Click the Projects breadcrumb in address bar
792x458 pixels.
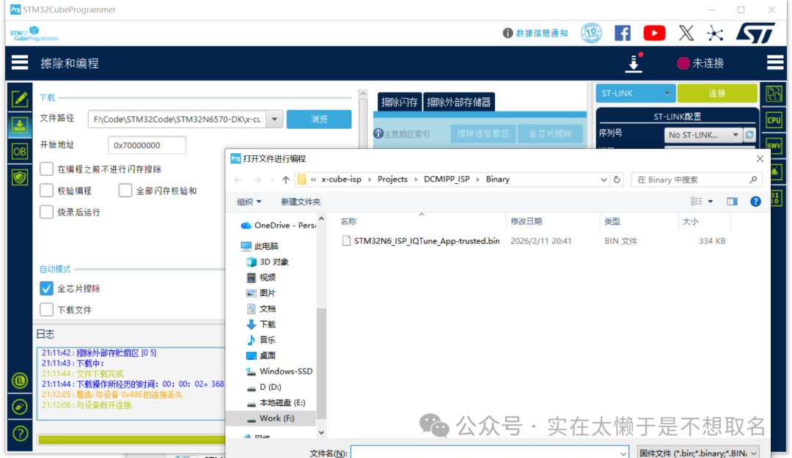pos(392,180)
